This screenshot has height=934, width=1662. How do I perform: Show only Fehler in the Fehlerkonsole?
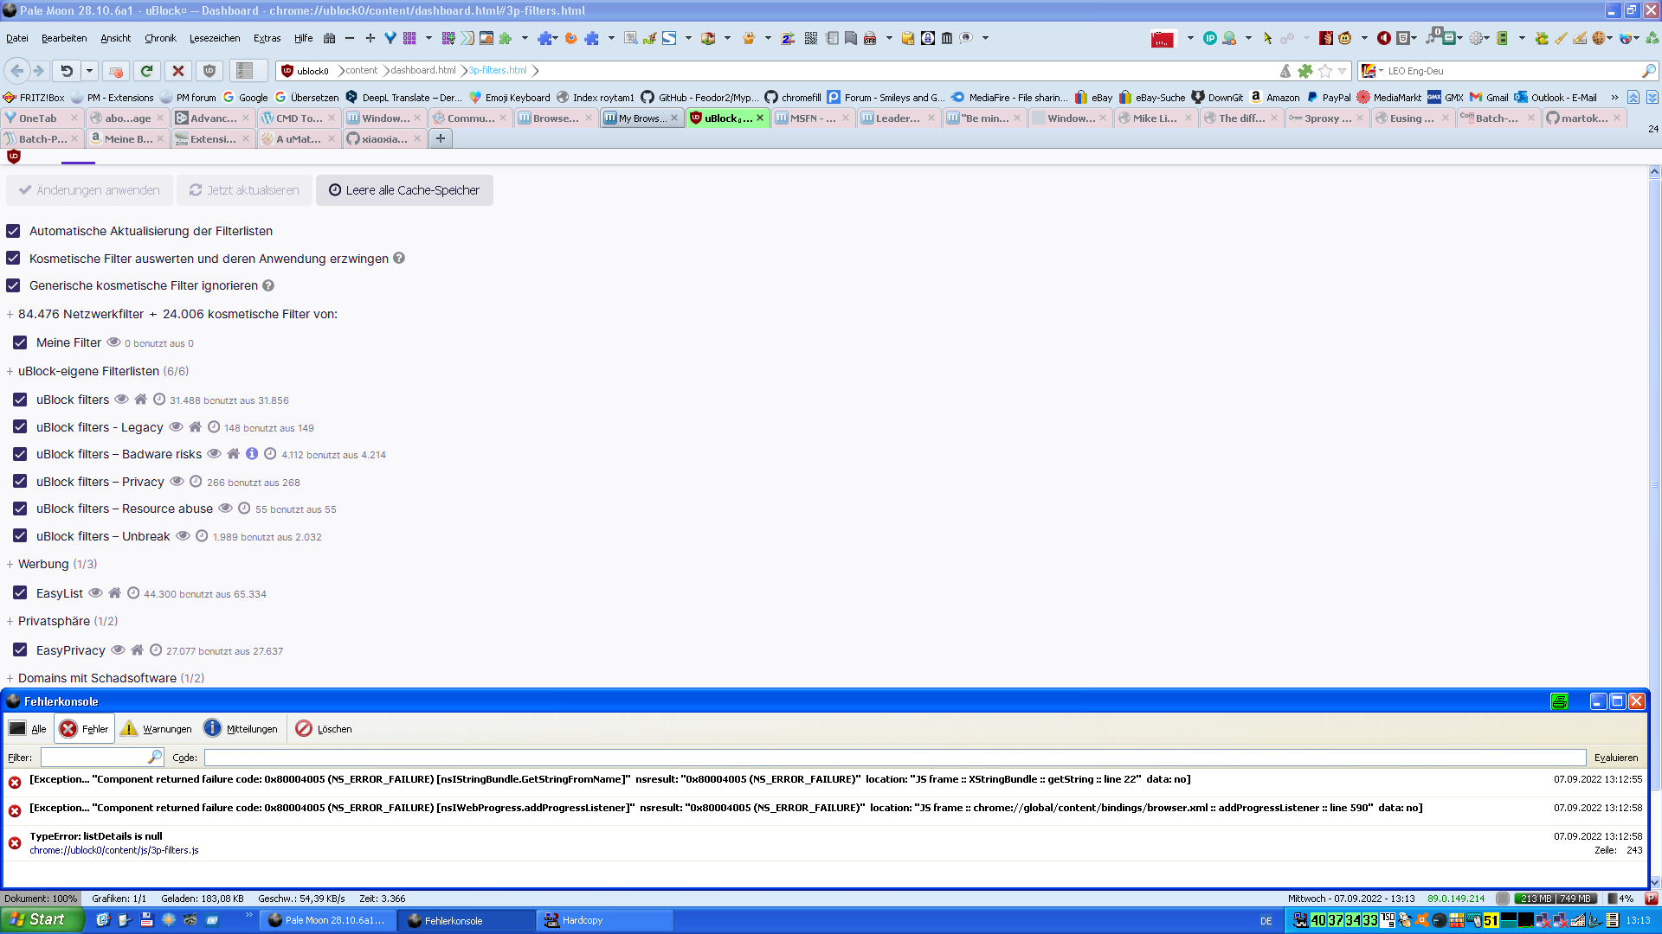pos(84,729)
